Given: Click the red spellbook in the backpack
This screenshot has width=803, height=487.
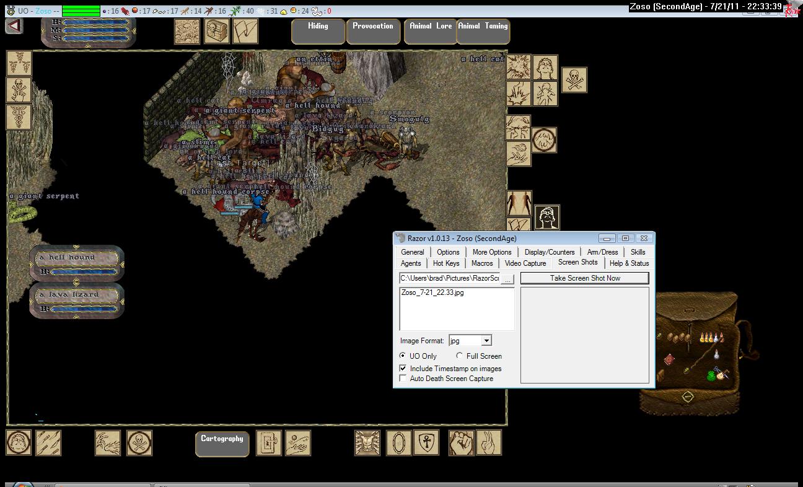Looking at the screenshot, I should (x=670, y=359).
